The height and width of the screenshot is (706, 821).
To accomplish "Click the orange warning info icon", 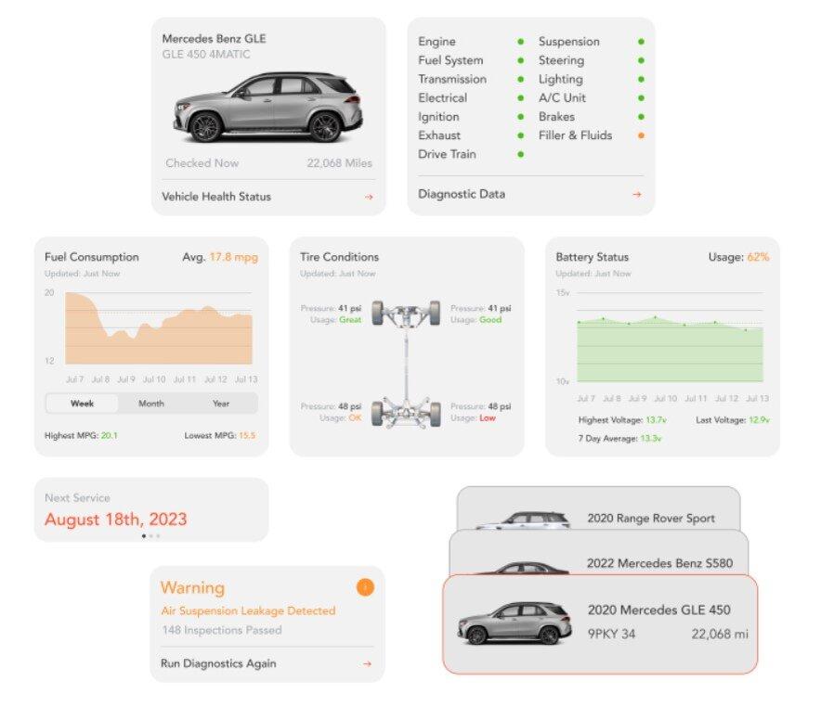I will [x=365, y=587].
